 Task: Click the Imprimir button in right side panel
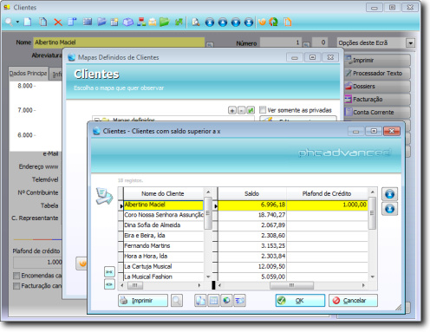click(x=377, y=60)
